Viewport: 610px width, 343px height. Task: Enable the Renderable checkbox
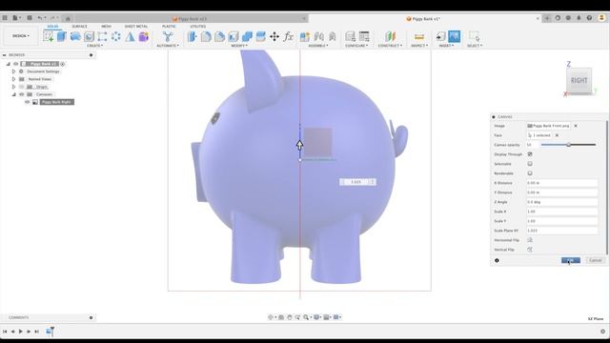pyautogui.click(x=530, y=173)
